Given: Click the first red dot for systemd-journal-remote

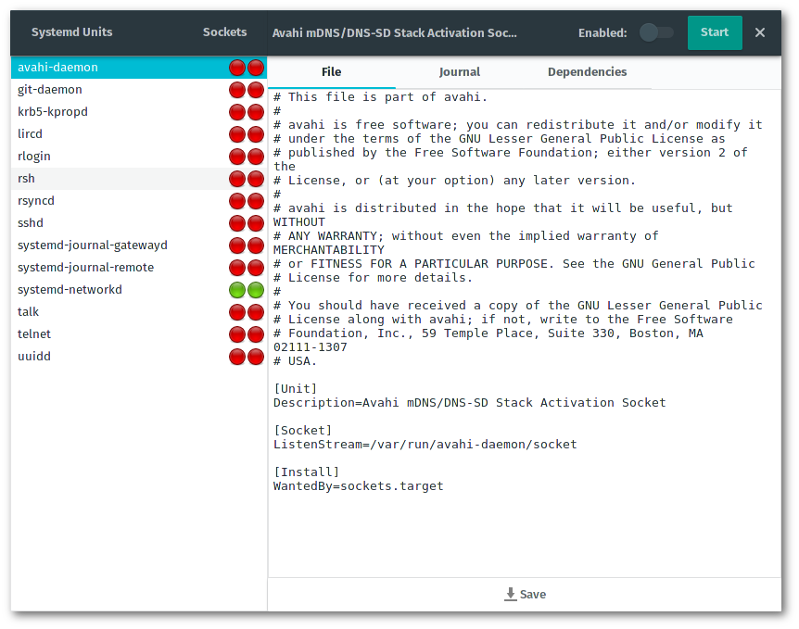Looking at the screenshot, I should pyautogui.click(x=237, y=268).
